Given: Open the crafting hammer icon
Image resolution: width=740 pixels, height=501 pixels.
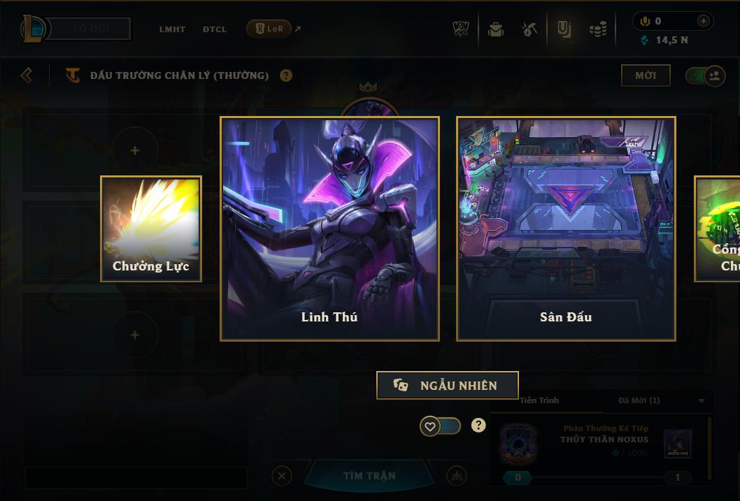Looking at the screenshot, I should pos(529,29).
